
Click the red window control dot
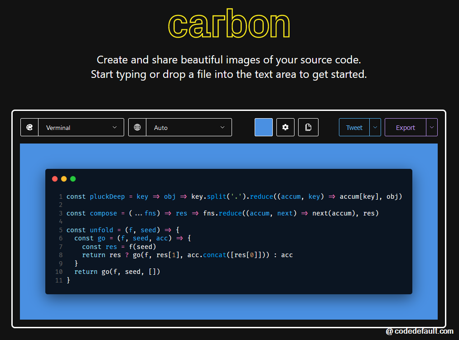coord(55,179)
